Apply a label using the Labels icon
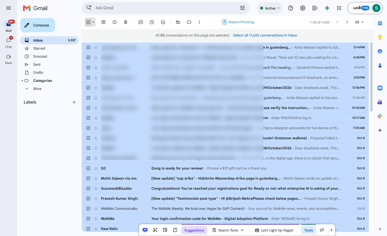The image size is (387, 236). 189,22
